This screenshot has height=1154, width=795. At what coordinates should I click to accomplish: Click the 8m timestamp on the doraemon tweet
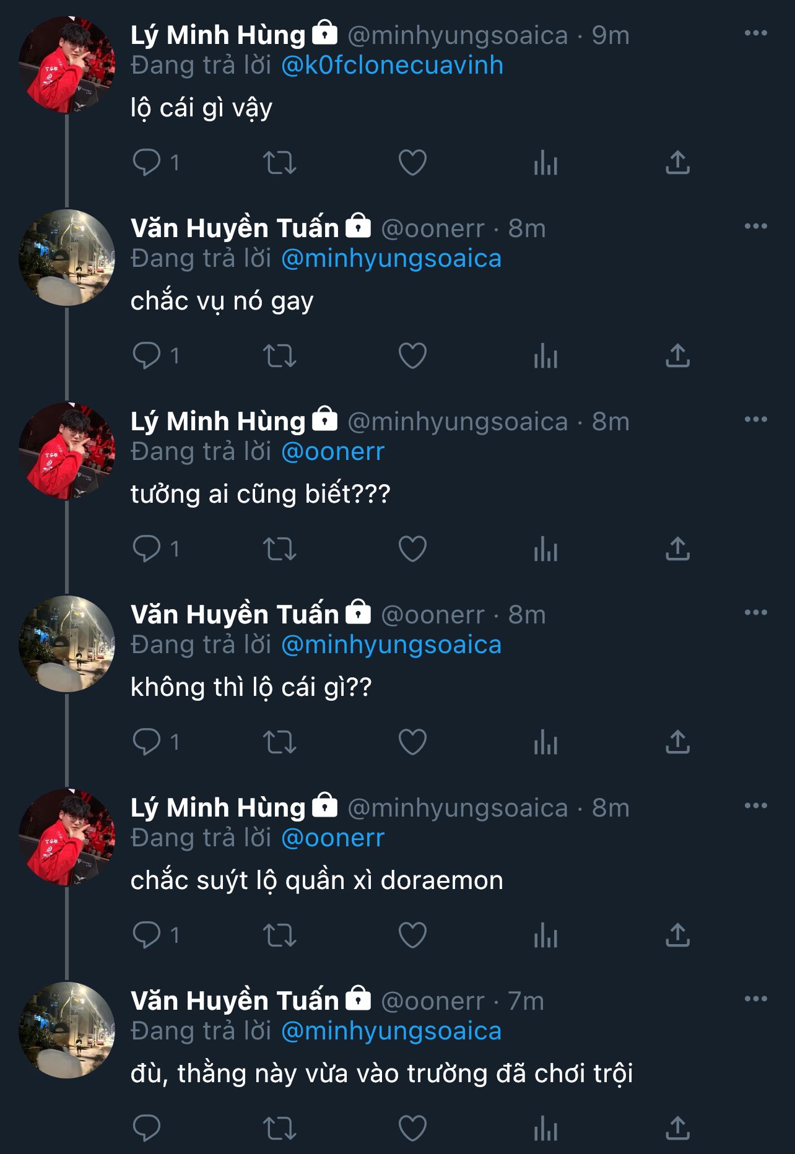tap(610, 808)
